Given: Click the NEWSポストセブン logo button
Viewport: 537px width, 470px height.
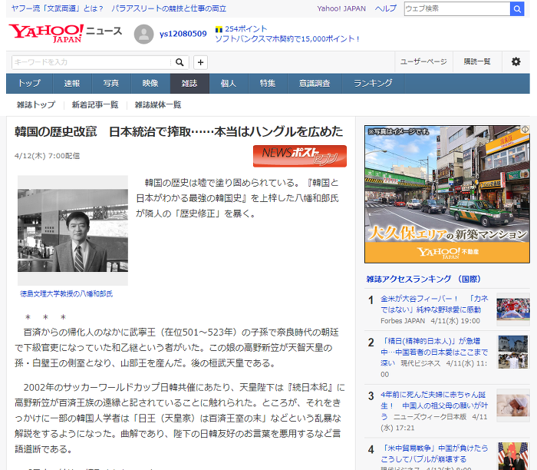Looking at the screenshot, I should pyautogui.click(x=300, y=157).
